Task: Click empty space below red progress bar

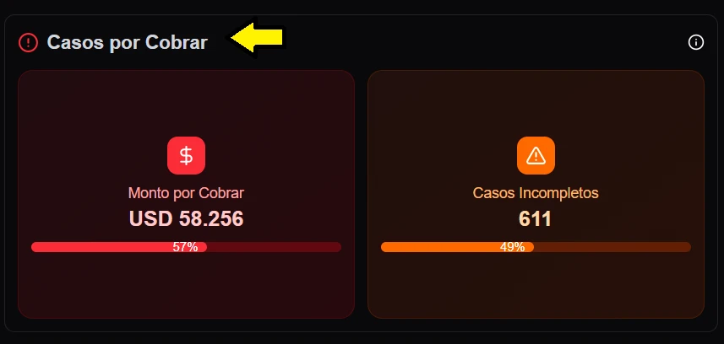Action: point(186,287)
